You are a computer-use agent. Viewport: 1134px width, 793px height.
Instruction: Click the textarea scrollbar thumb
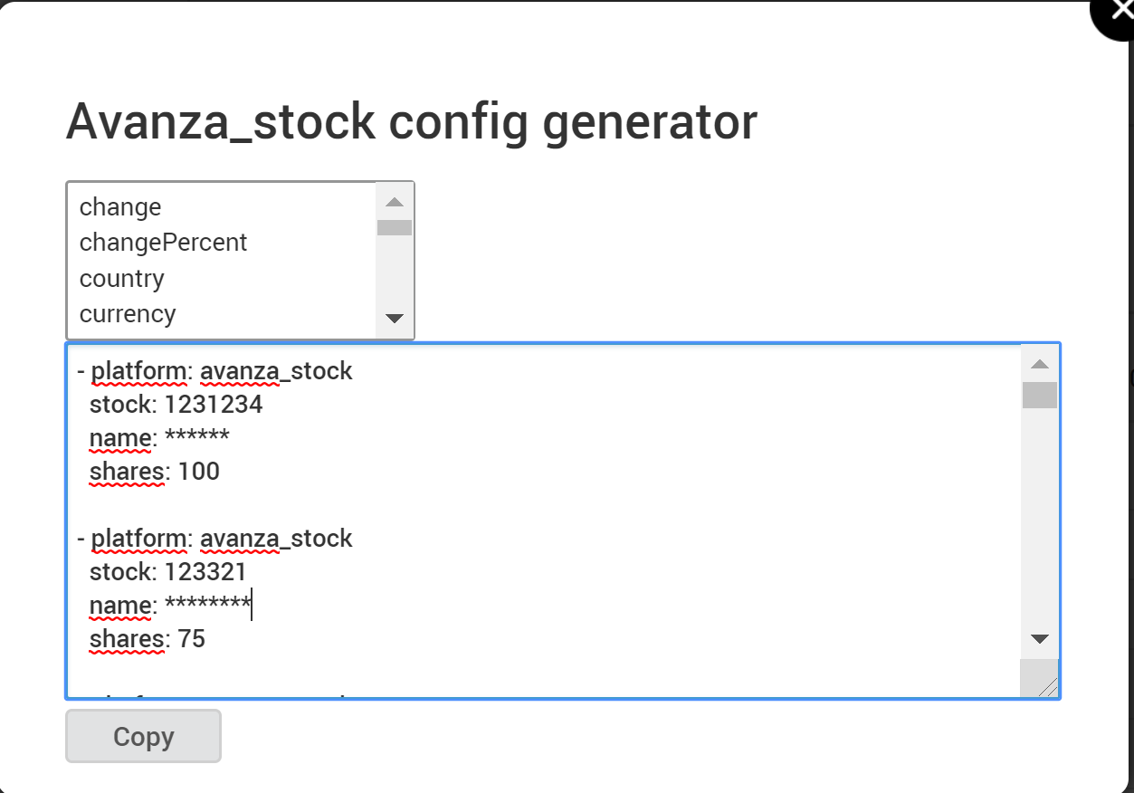click(x=1040, y=396)
